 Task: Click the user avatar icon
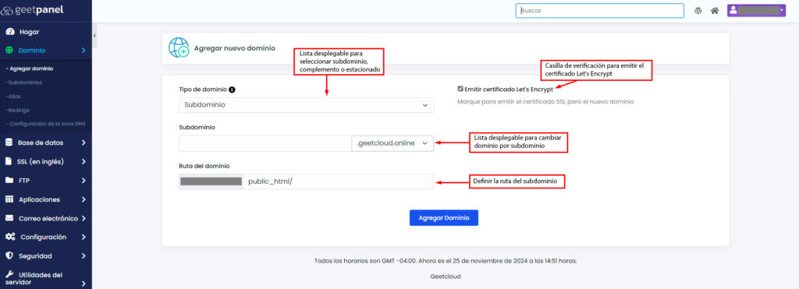(733, 10)
